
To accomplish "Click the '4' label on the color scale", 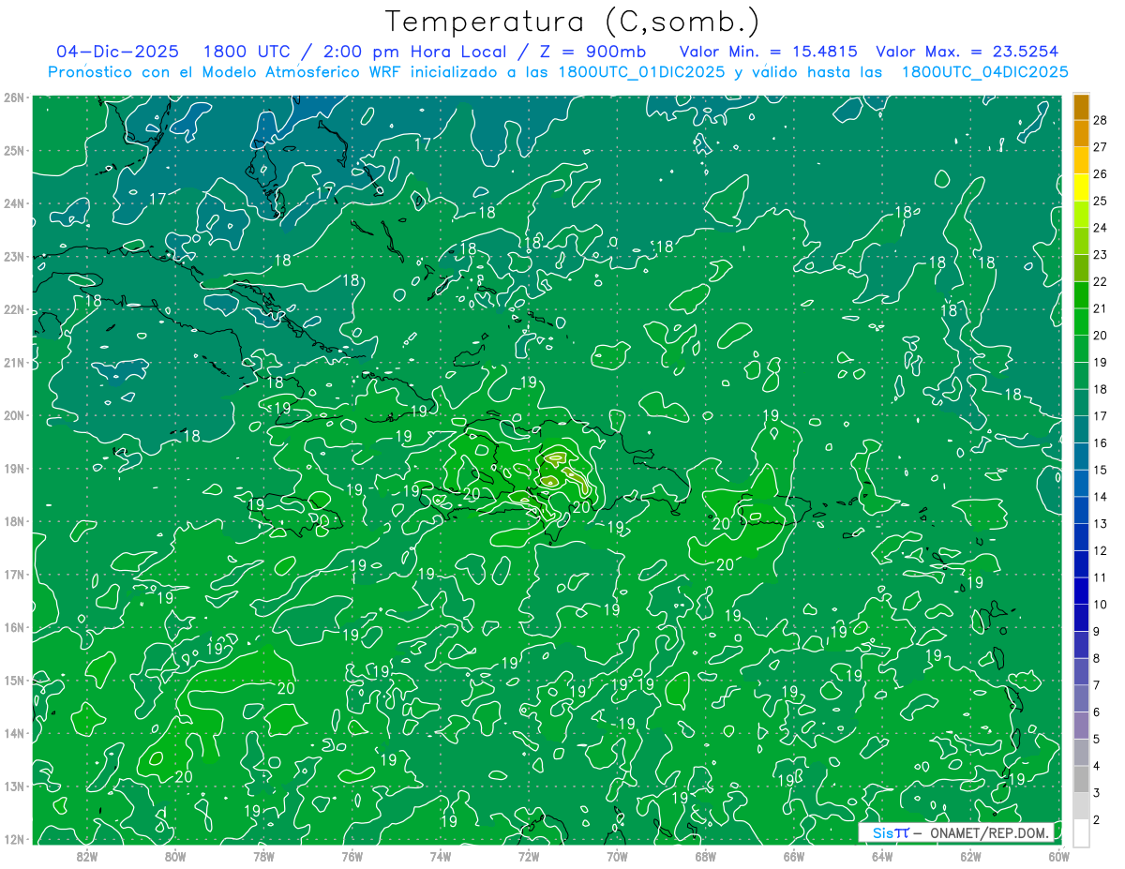I will [1098, 766].
